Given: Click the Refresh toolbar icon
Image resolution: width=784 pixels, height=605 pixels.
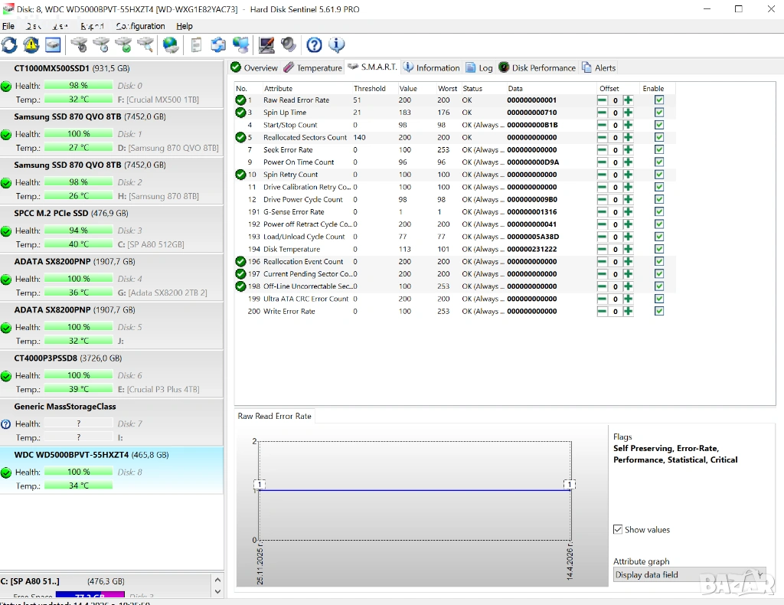Looking at the screenshot, I should point(10,45).
